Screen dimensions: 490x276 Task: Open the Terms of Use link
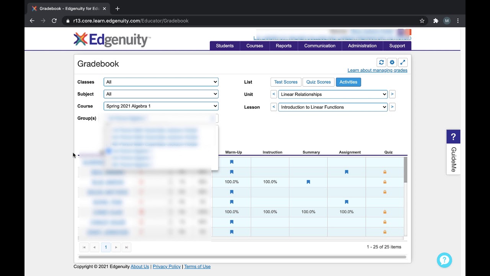tap(197, 266)
